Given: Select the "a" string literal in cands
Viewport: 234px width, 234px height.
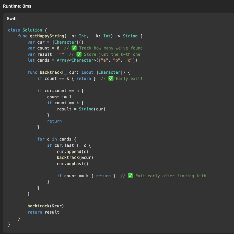Looking at the screenshot, I should click(x=105, y=60).
